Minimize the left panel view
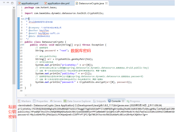 pos(8,3)
